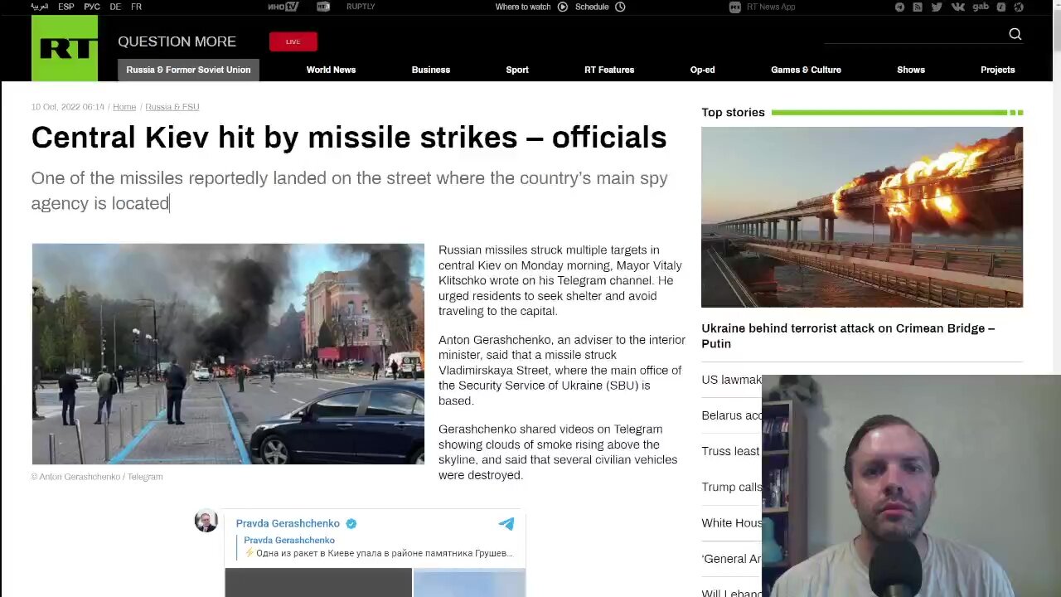Click the QUESTION MORE slogan
Screen dimensions: 1061x597
pos(177,41)
